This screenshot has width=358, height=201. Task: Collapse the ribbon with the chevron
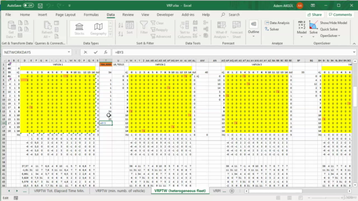tap(354, 44)
